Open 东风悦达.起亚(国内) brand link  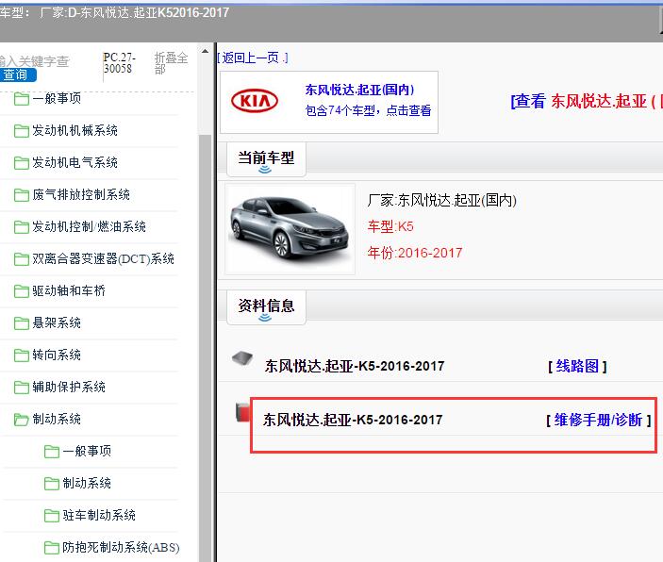360,90
